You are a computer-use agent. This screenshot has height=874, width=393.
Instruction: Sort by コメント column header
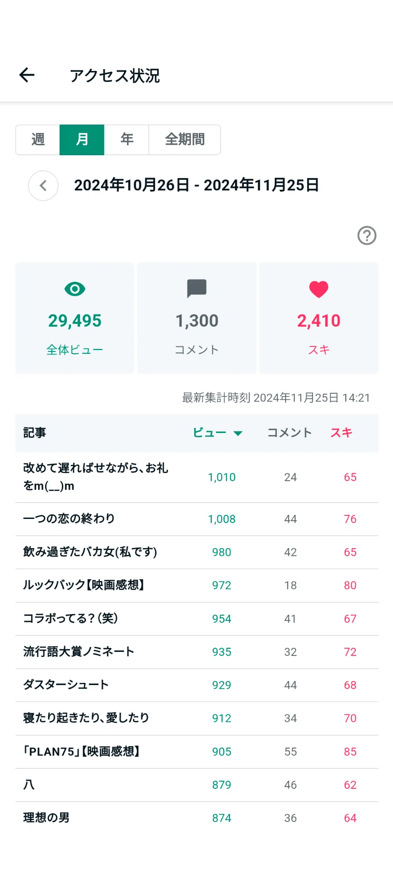[x=290, y=432]
